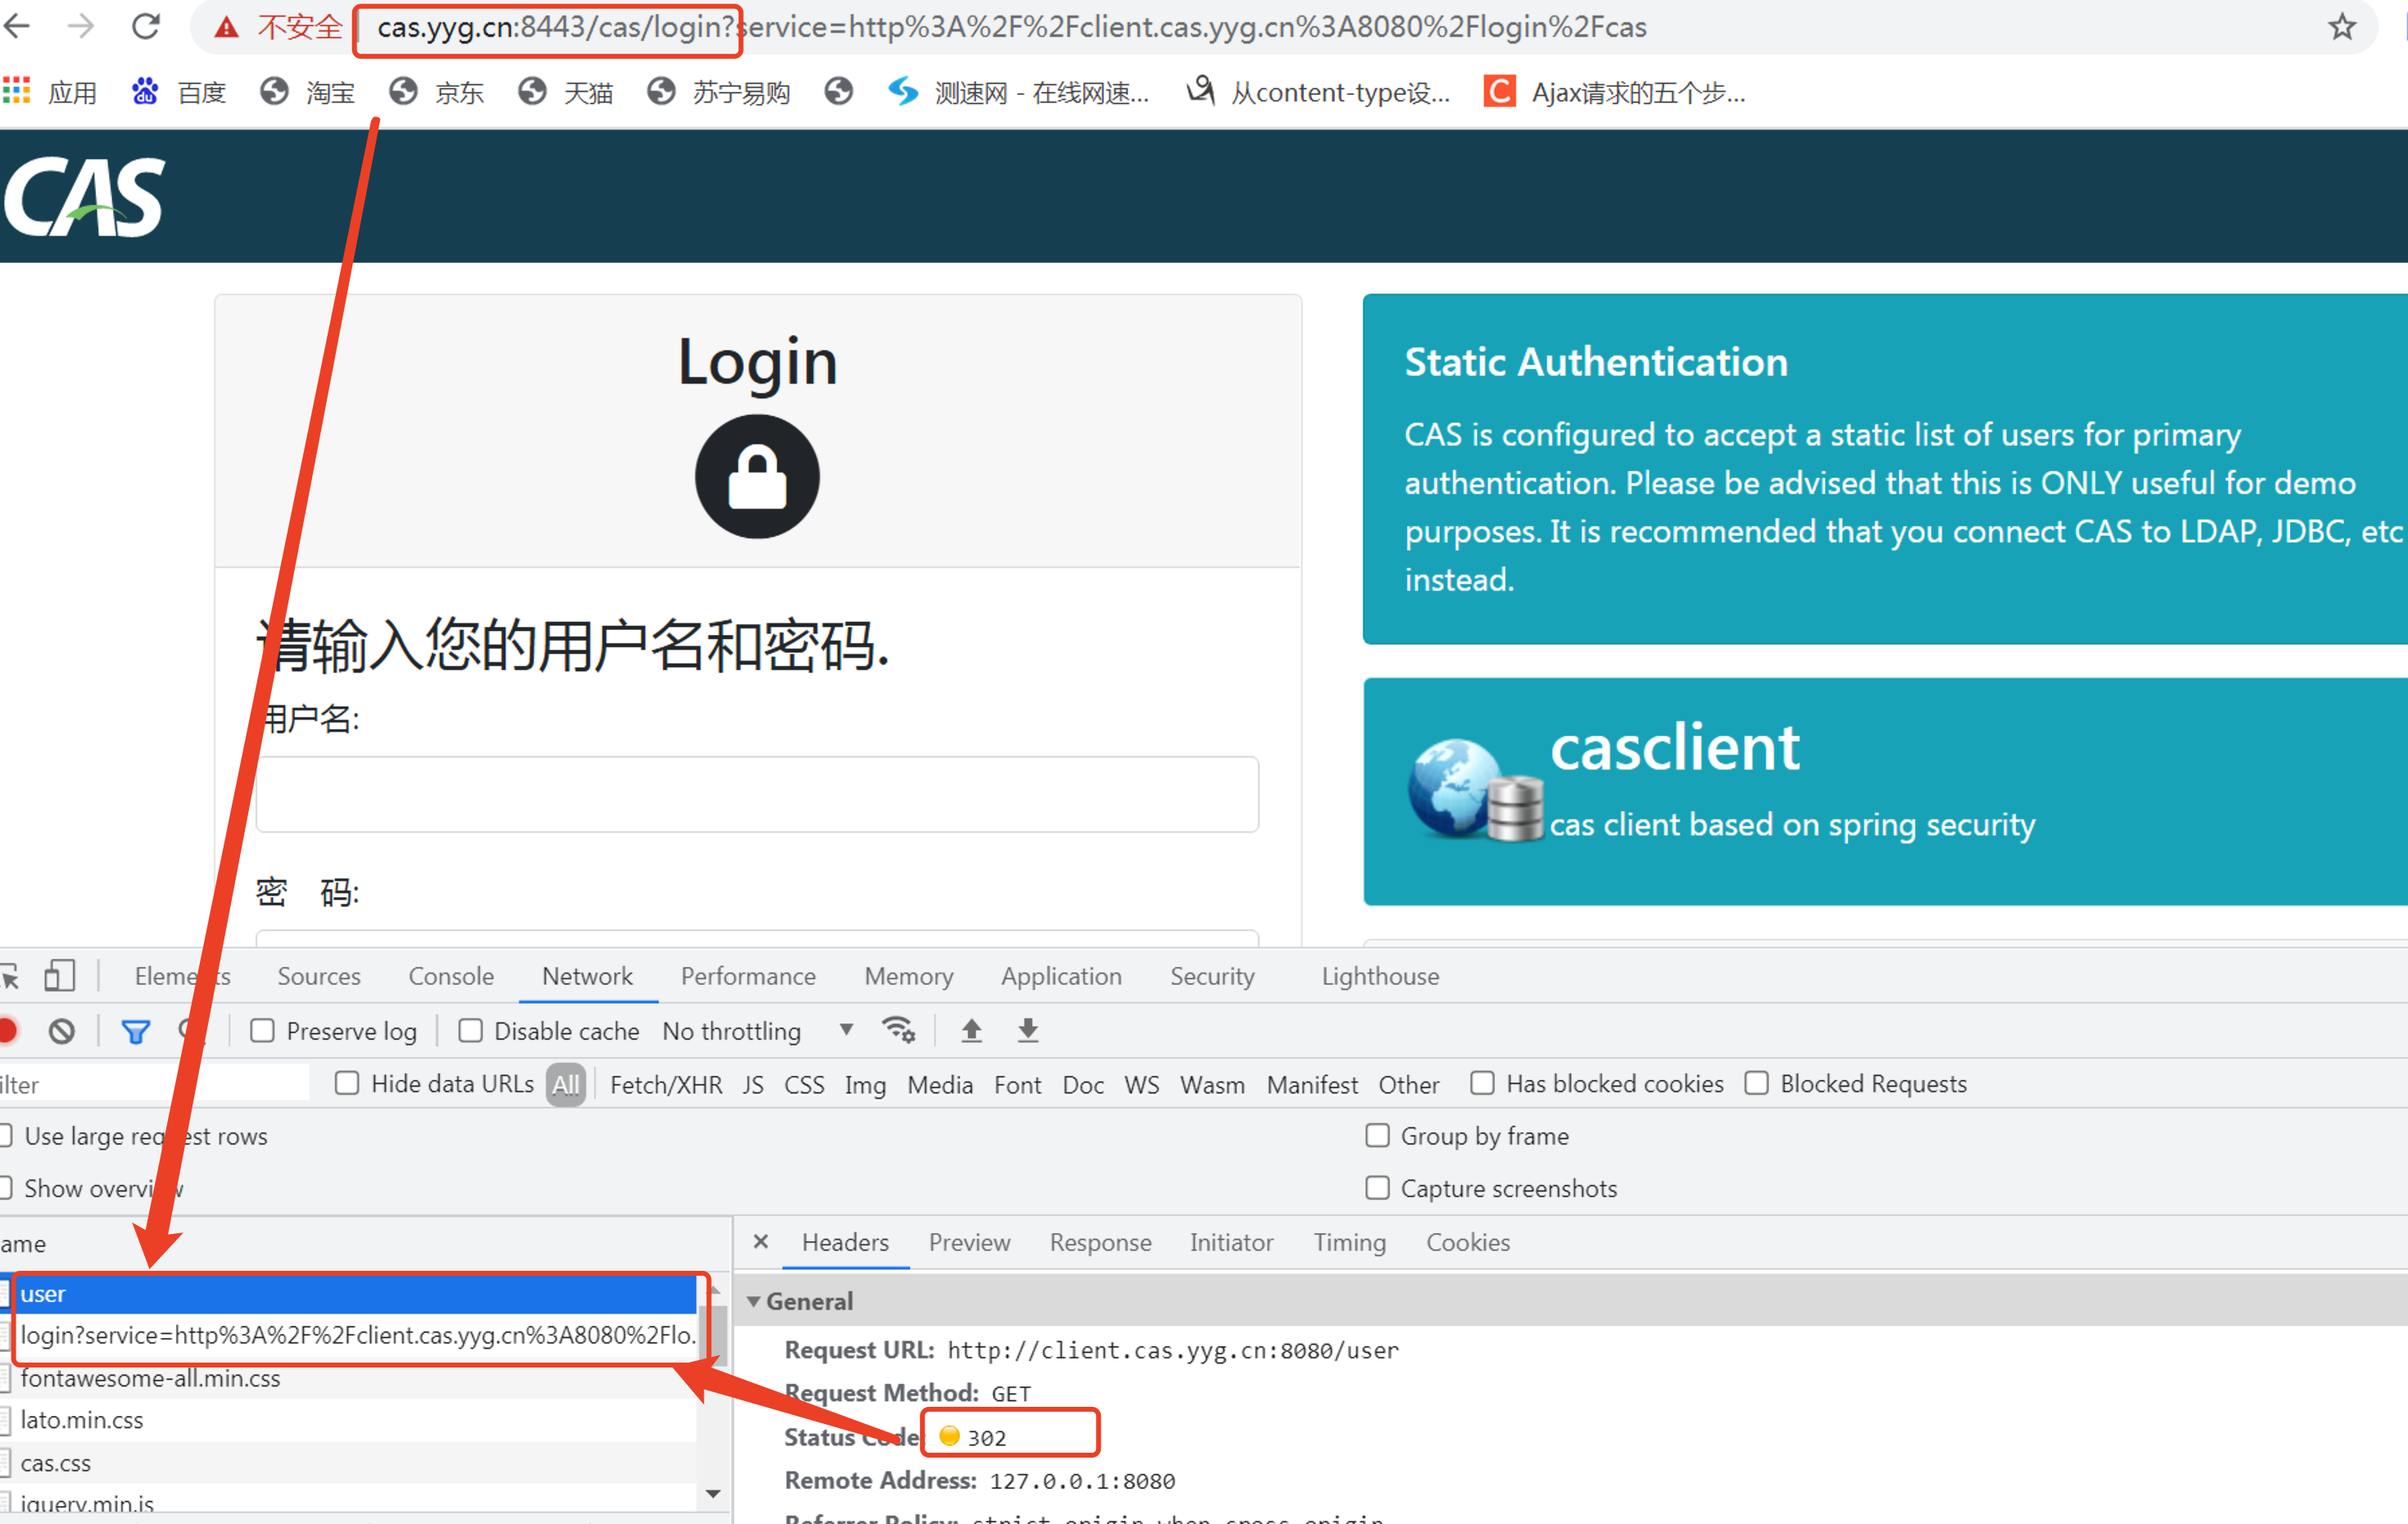Screen dimensions: 2408x1524
Task: Open the Response tab
Action: [1100, 1242]
